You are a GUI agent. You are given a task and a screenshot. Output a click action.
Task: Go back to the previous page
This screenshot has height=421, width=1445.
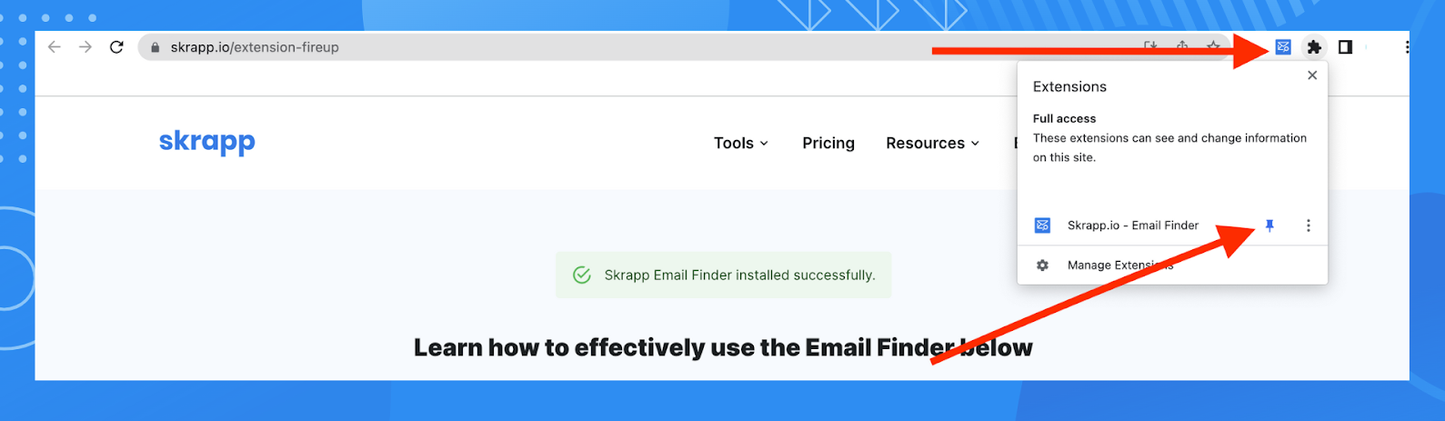click(x=55, y=47)
